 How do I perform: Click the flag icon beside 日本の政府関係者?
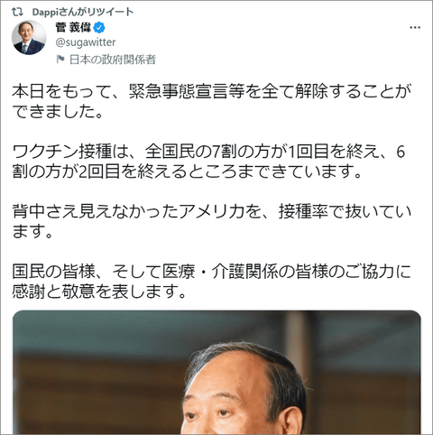(60, 60)
